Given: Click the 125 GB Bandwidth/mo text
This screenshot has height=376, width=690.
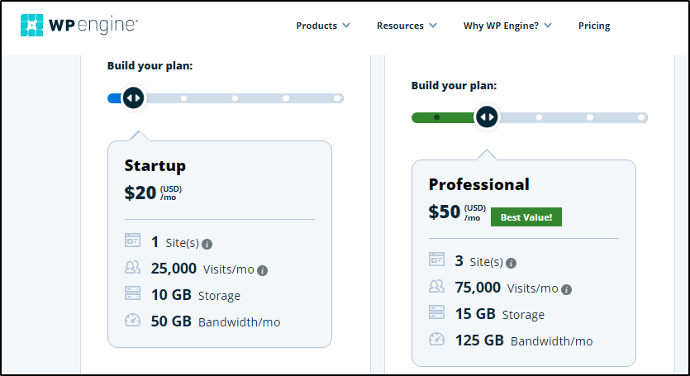Looking at the screenshot, I should click(524, 340).
